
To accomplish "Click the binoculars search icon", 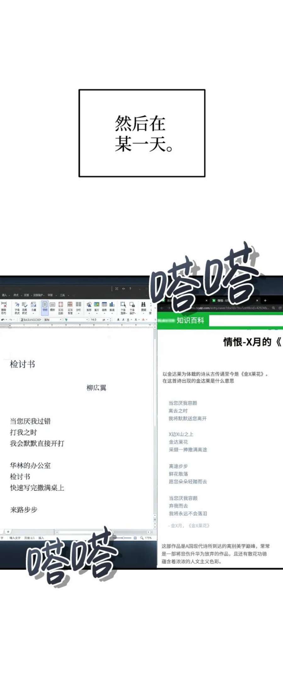I will (143, 305).
